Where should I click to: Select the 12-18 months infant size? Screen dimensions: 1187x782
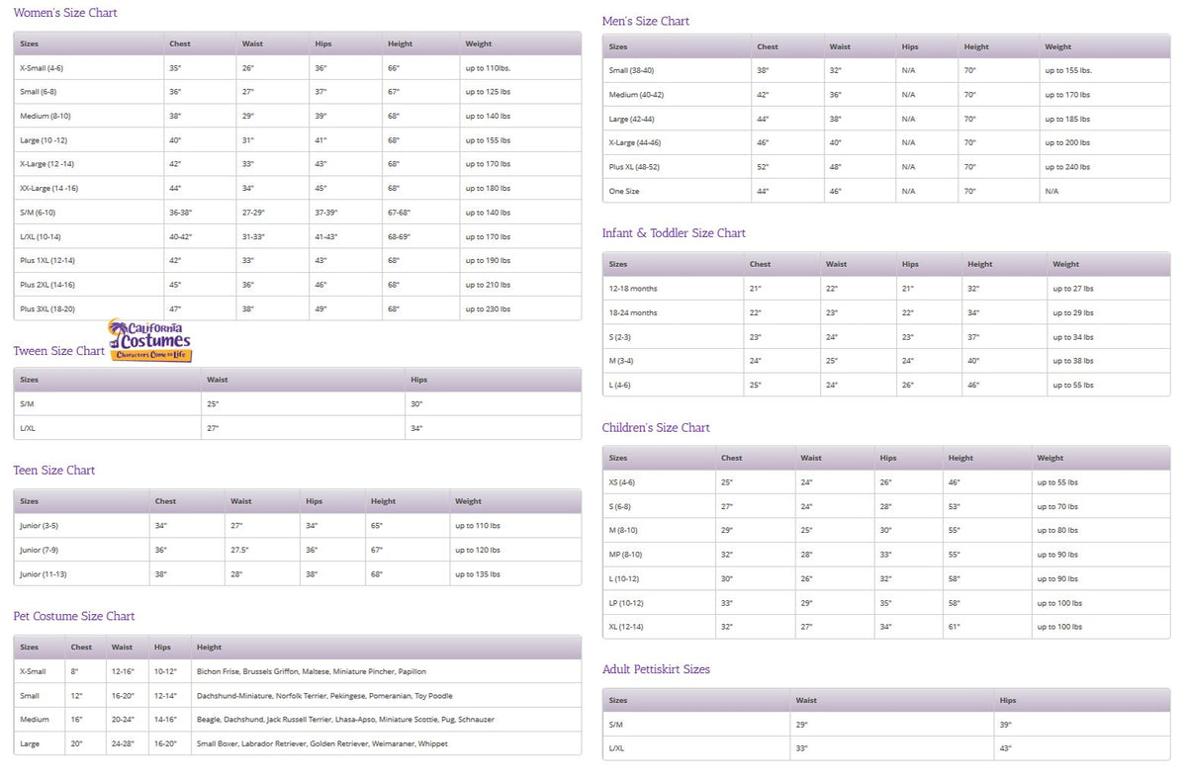[633, 289]
